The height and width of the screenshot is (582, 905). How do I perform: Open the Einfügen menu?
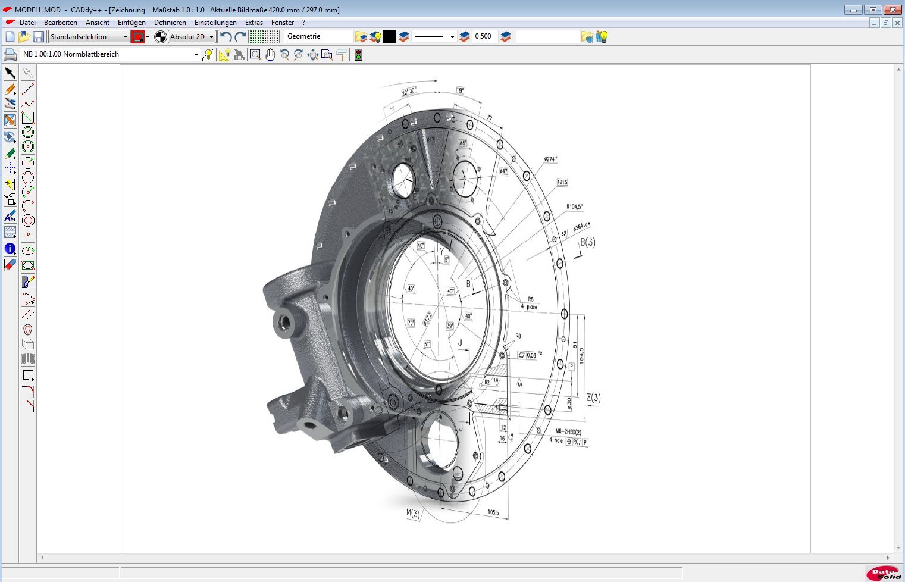[131, 23]
